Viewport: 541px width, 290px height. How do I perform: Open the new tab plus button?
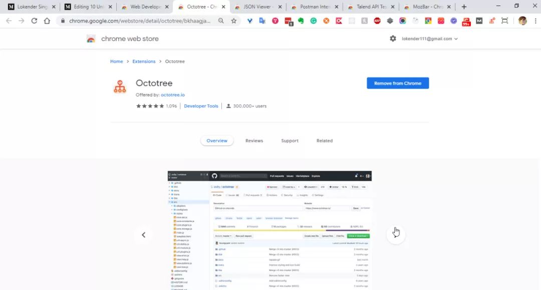pyautogui.click(x=464, y=7)
